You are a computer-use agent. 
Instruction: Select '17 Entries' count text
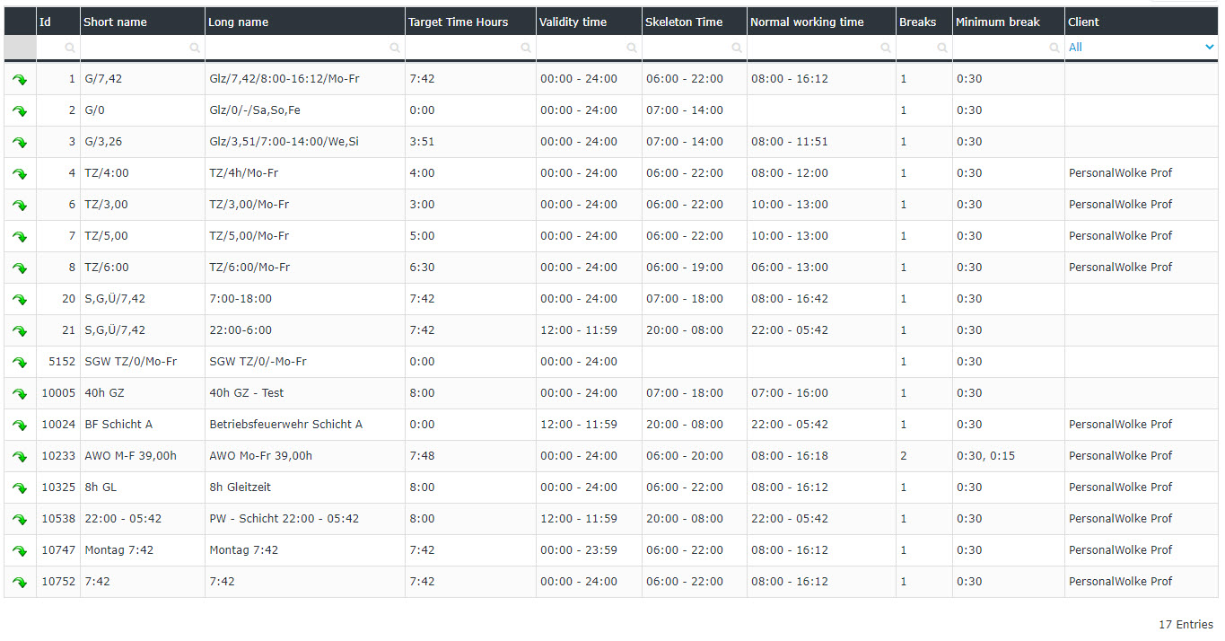[1186, 625]
